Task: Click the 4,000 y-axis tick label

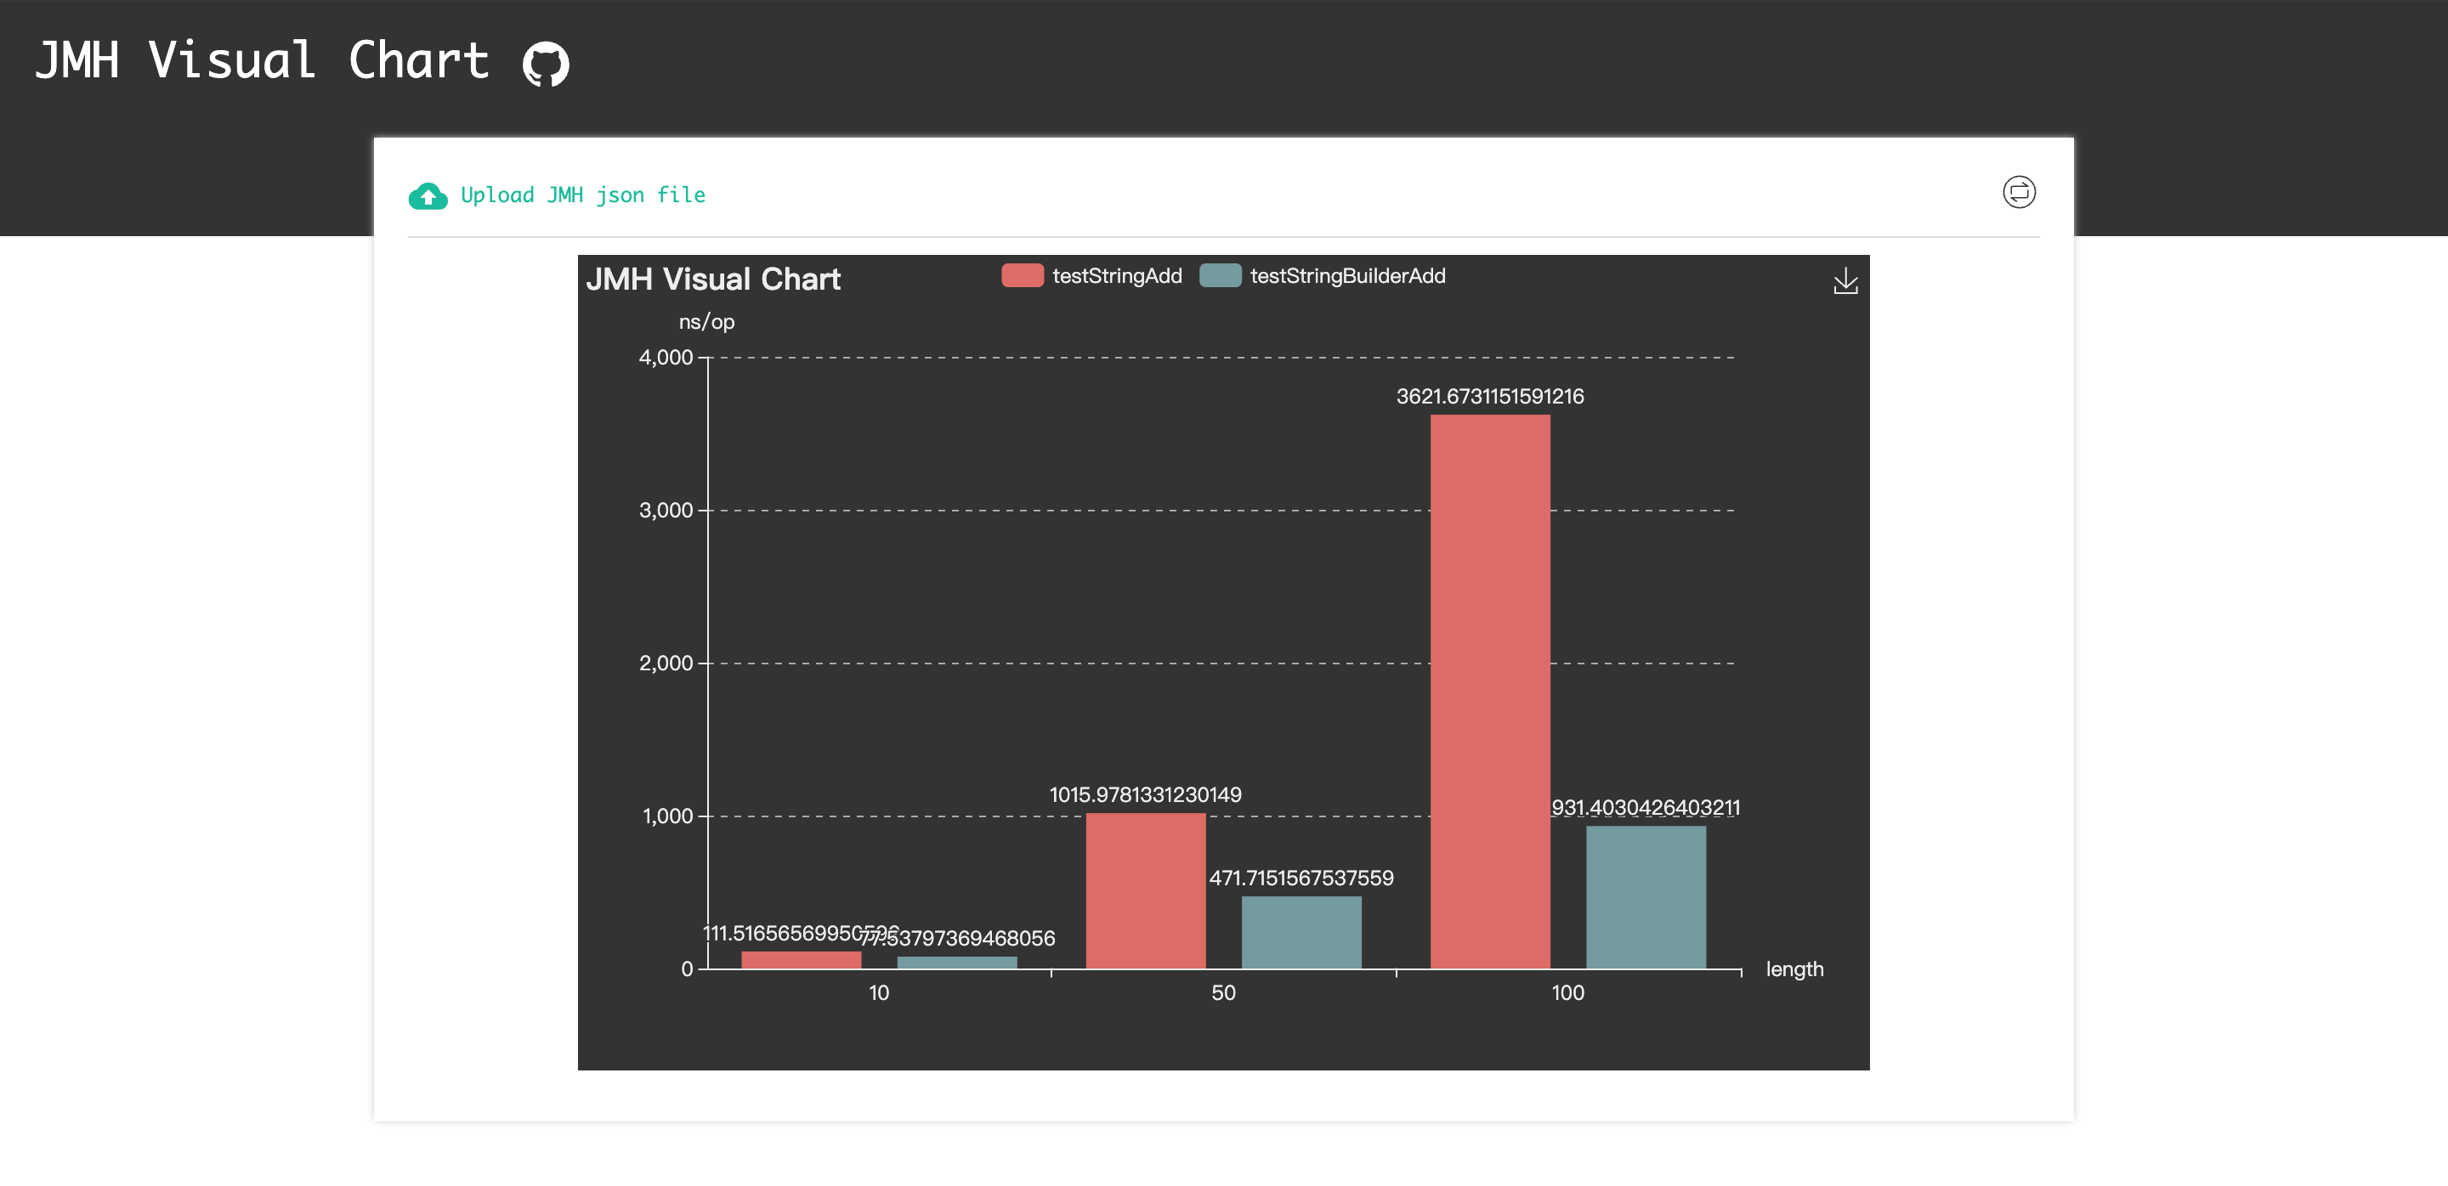Action: [x=666, y=358]
